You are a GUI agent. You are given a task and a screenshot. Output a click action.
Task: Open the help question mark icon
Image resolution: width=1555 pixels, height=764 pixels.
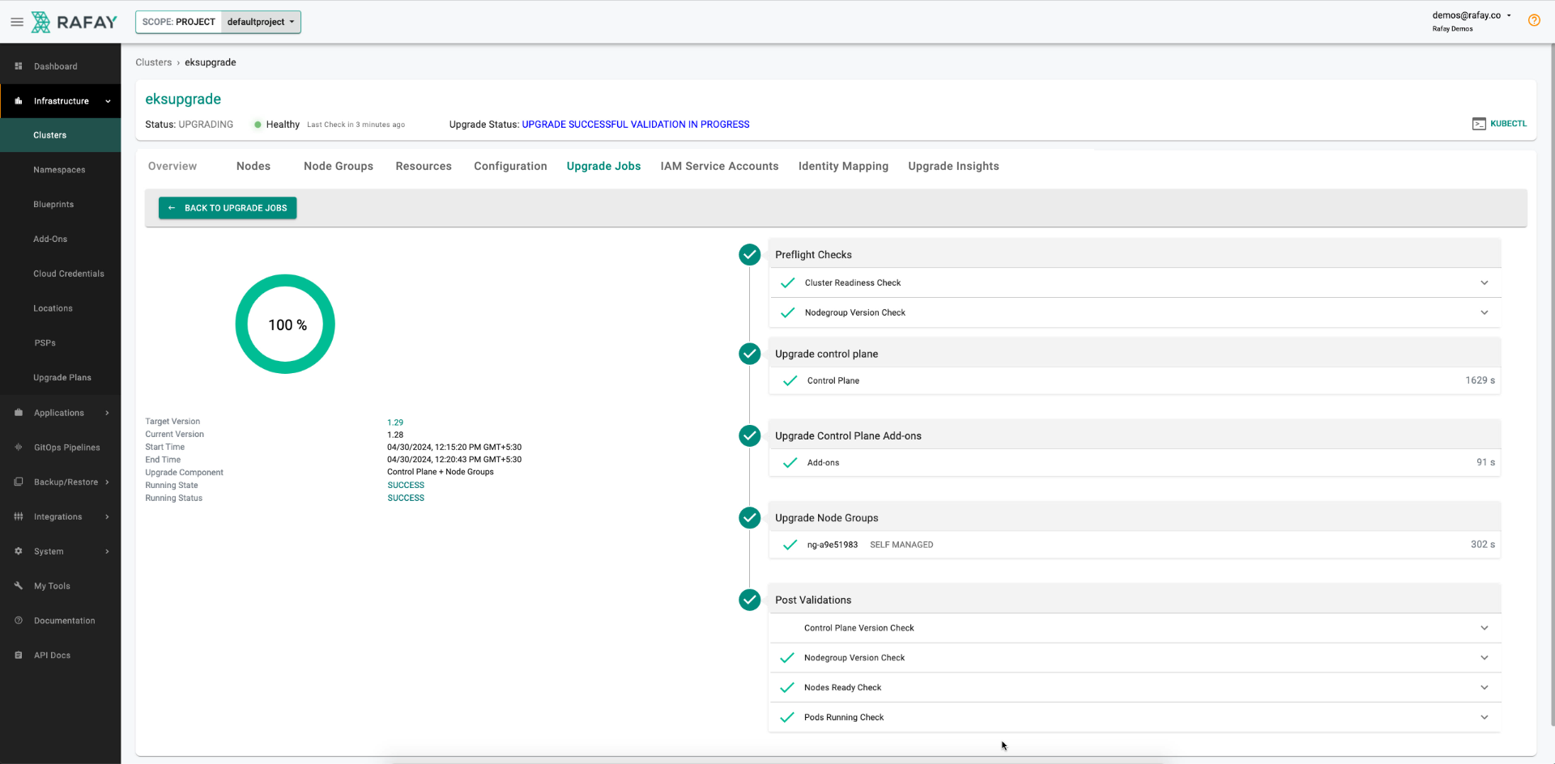[1534, 21]
